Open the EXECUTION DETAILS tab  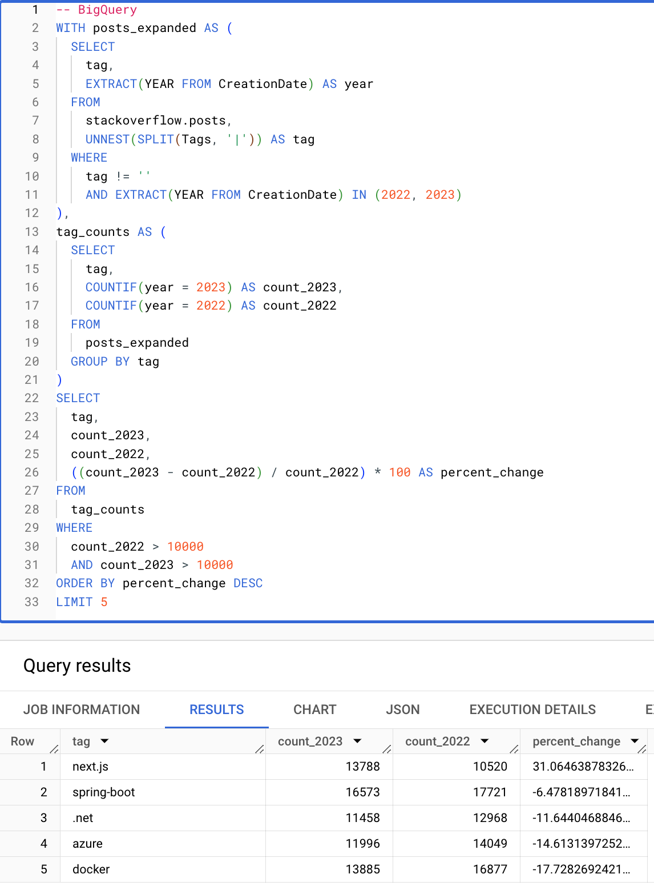[x=532, y=709]
